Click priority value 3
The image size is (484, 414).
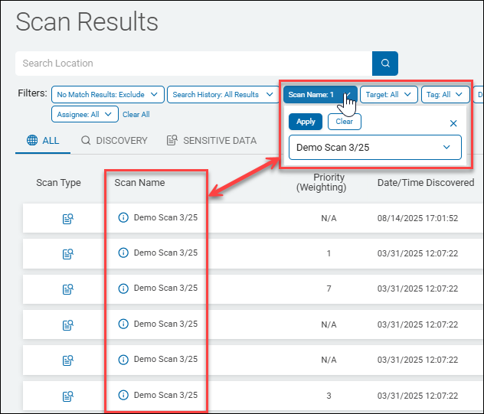(x=329, y=396)
